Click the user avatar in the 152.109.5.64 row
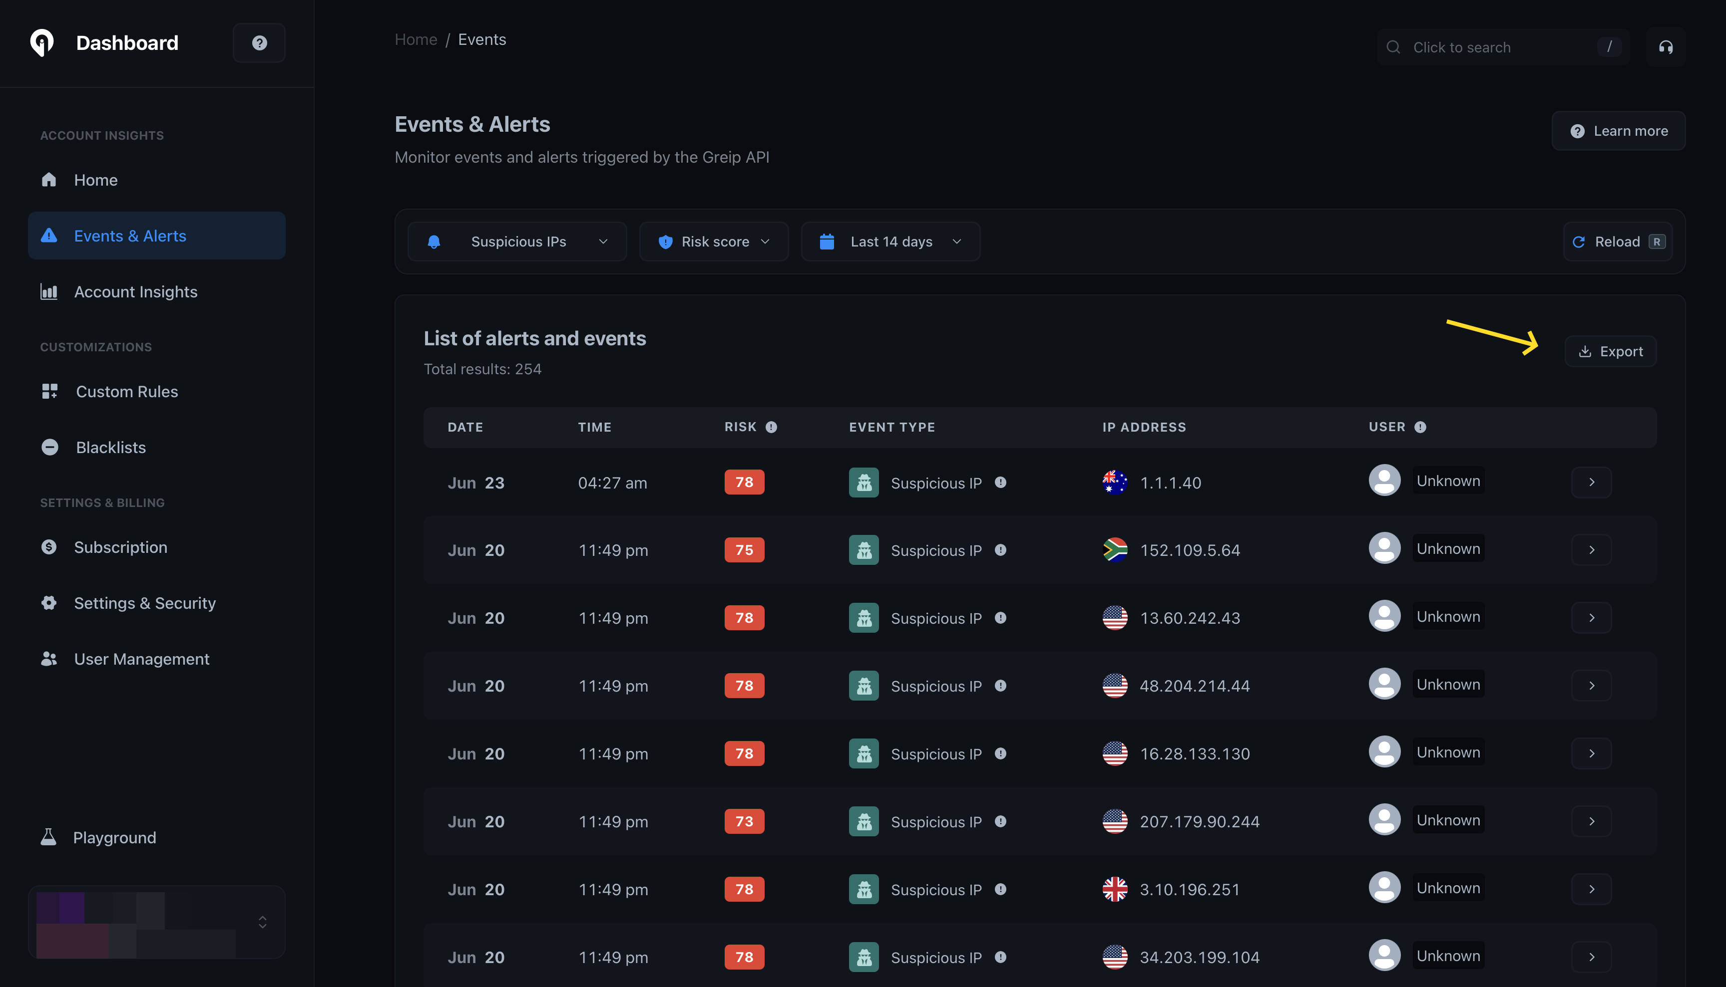This screenshot has width=1726, height=987. (1384, 548)
